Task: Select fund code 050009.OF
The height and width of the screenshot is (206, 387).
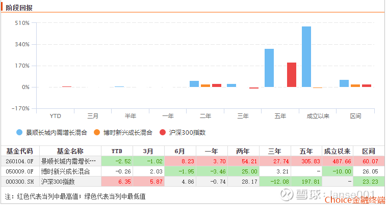Action: [x=20, y=171]
